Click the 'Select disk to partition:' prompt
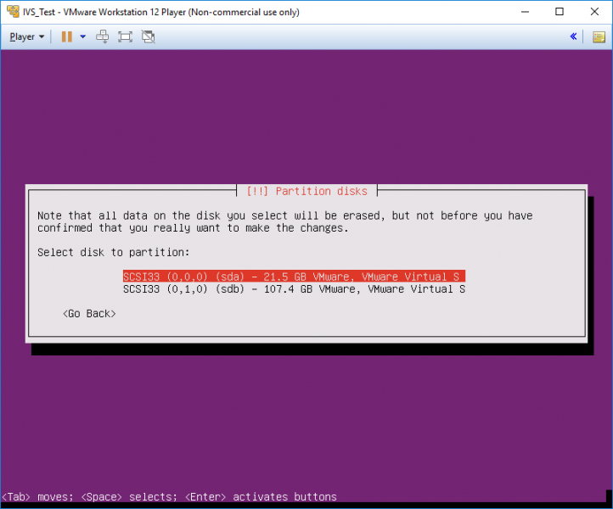The width and height of the screenshot is (613, 509). [114, 252]
